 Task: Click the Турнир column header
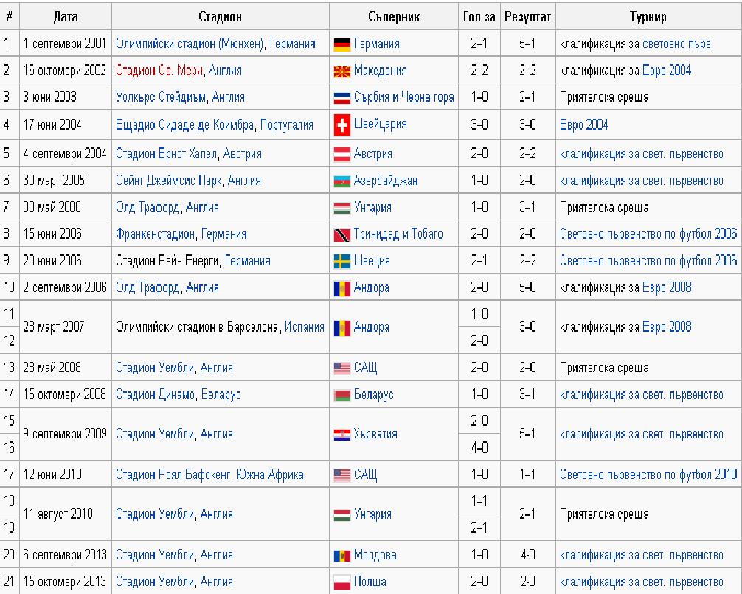(648, 16)
